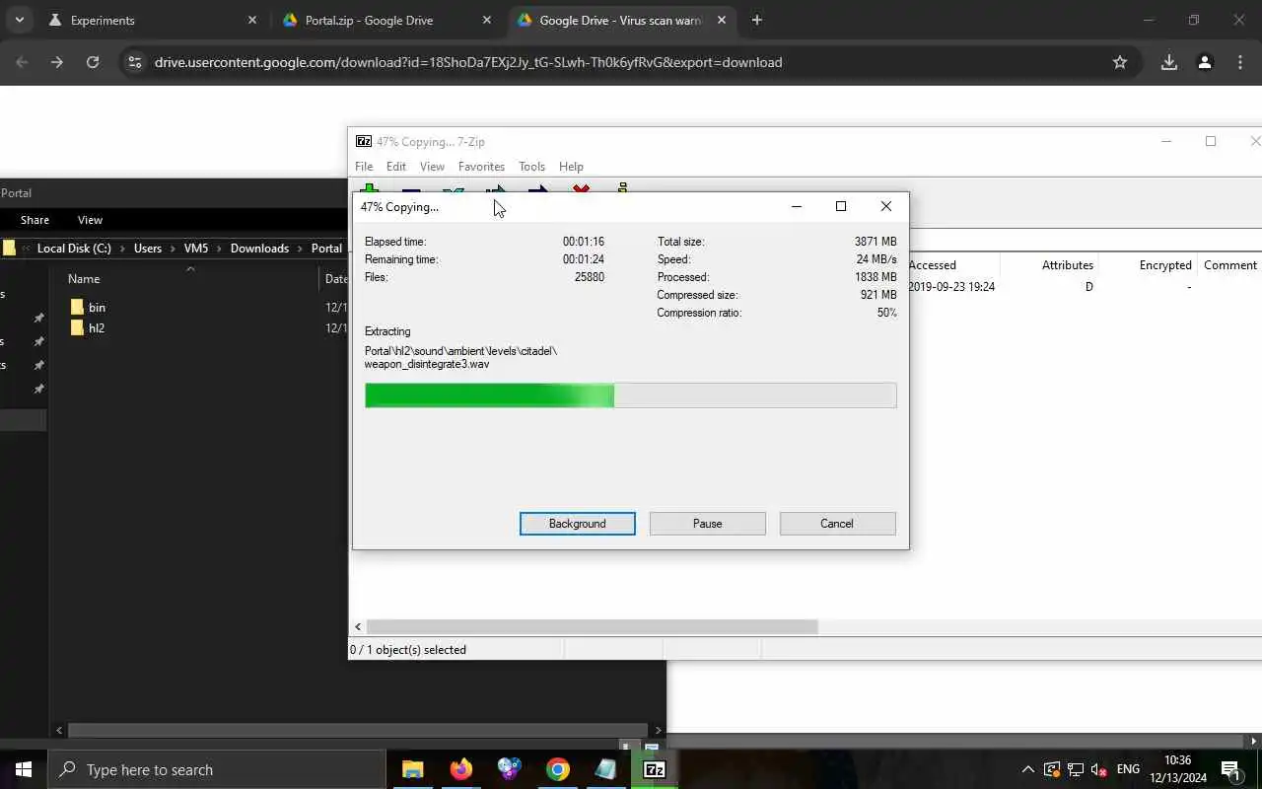
Task: Open notification center icon
Action: [x=1230, y=769]
